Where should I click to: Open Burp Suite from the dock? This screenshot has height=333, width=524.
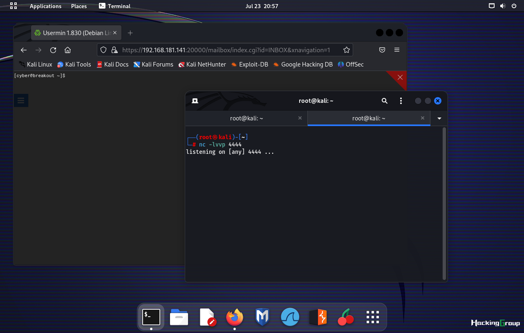point(318,317)
